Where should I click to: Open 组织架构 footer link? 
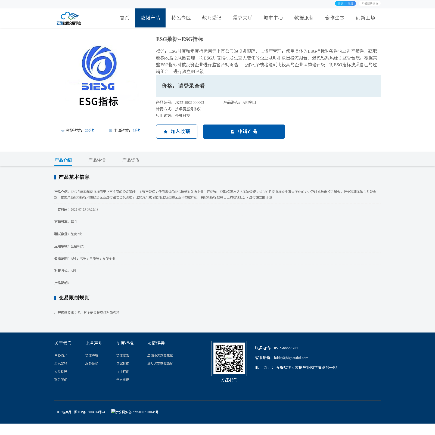pyautogui.click(x=61, y=363)
